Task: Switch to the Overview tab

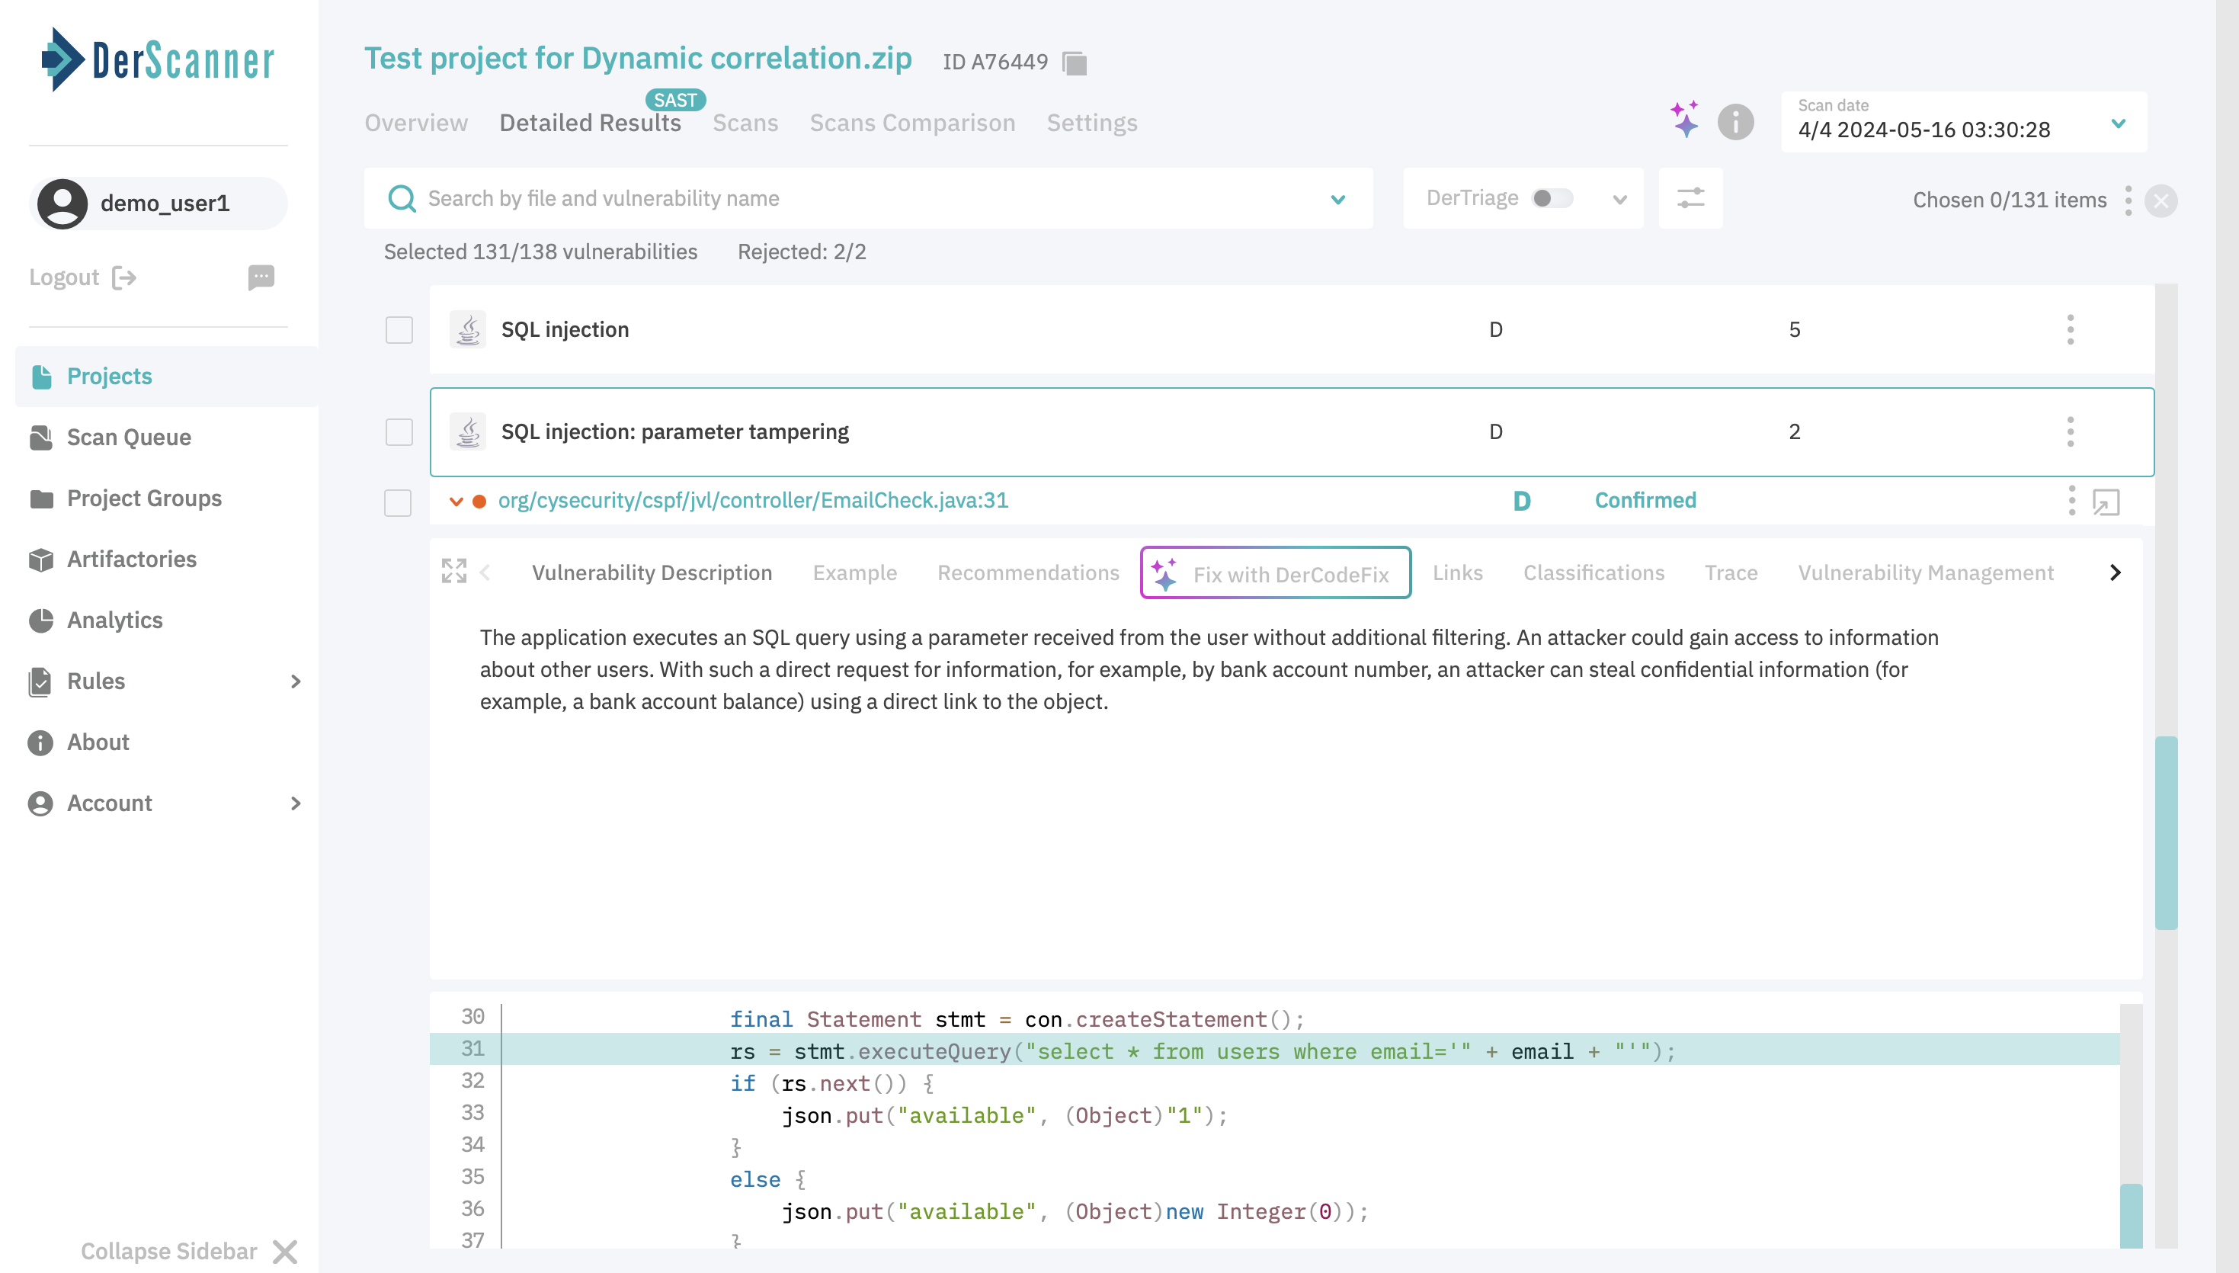Action: [x=416, y=123]
